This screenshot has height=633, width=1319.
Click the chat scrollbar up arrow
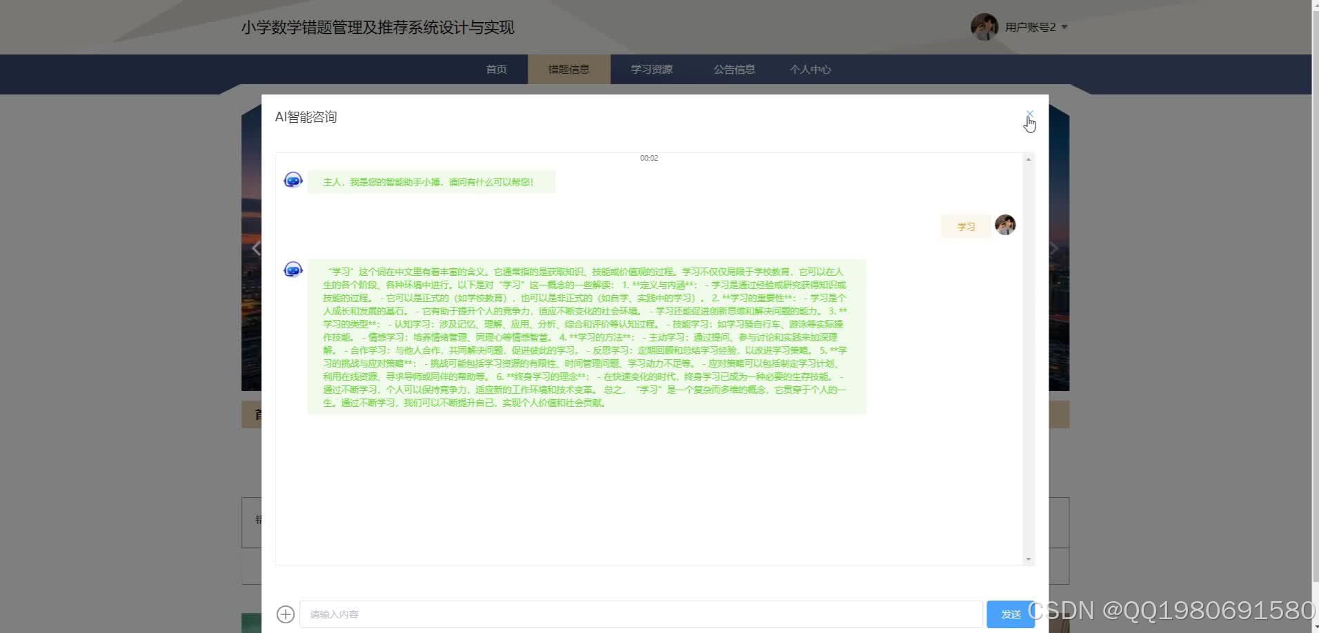1027,159
